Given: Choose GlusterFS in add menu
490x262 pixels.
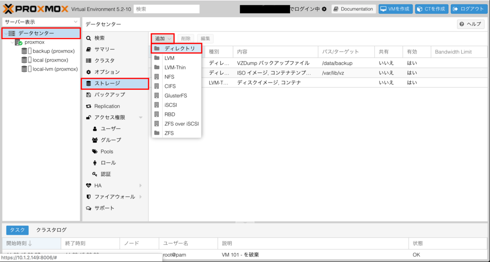Looking at the screenshot, I should 177,95.
